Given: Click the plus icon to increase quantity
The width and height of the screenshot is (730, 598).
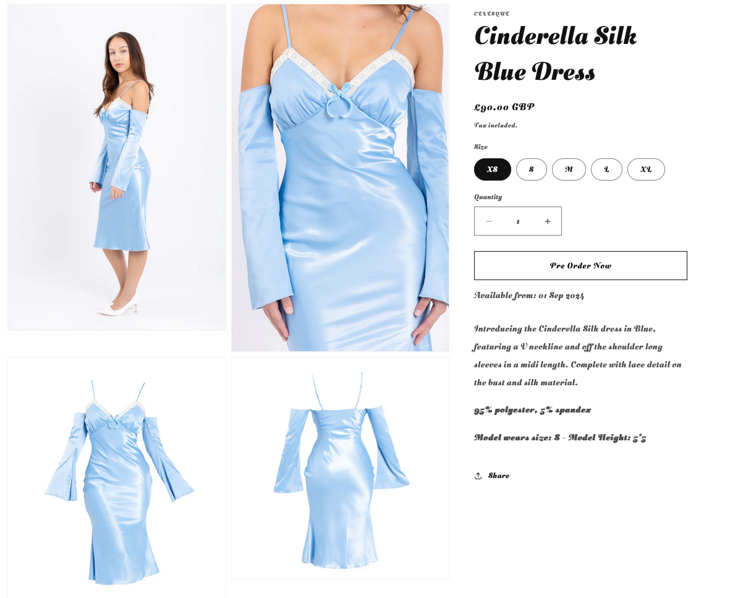Looking at the screenshot, I should point(548,221).
